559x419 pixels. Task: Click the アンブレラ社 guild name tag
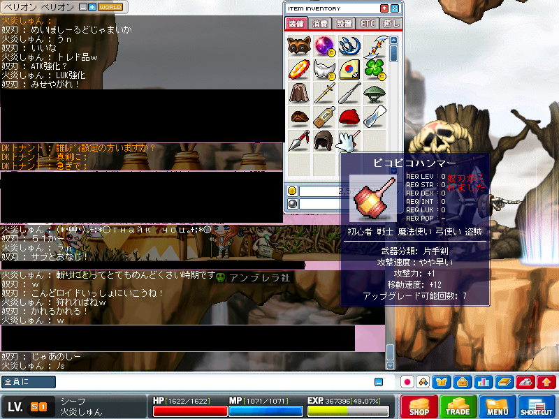[254, 277]
